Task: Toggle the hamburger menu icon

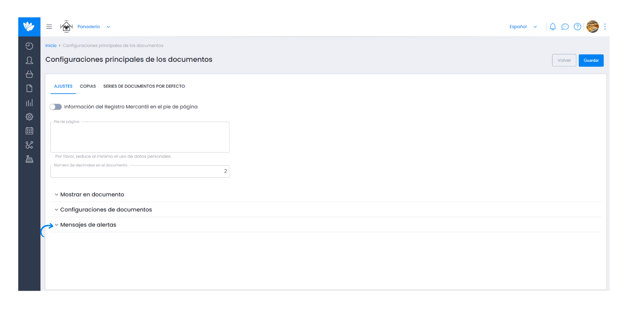Action: 49,26
